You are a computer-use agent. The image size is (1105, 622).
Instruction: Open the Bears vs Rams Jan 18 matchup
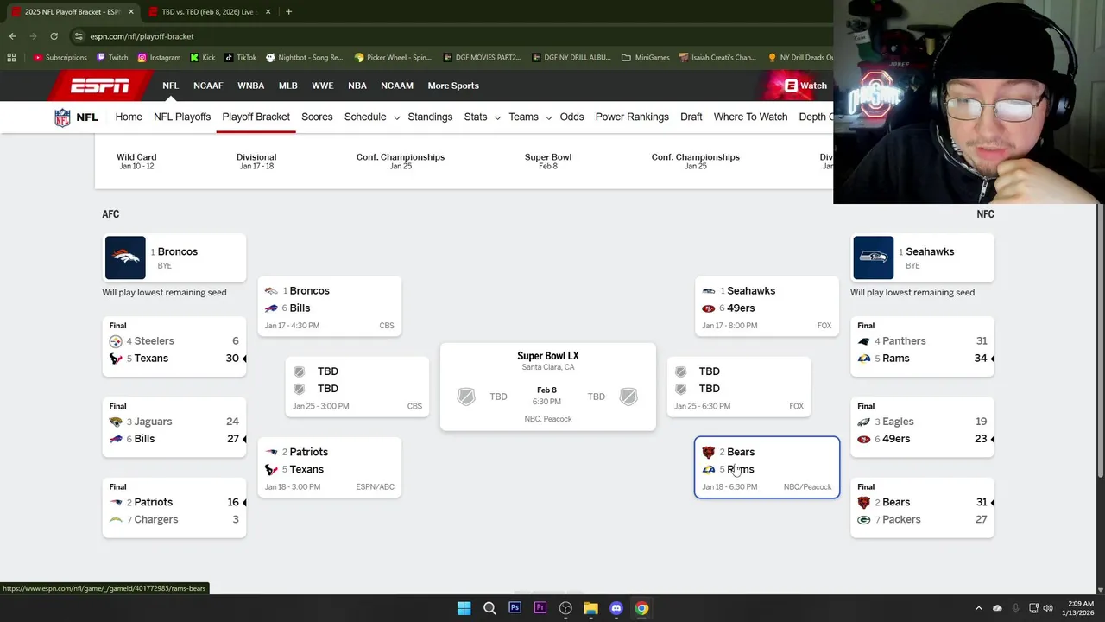click(767, 467)
